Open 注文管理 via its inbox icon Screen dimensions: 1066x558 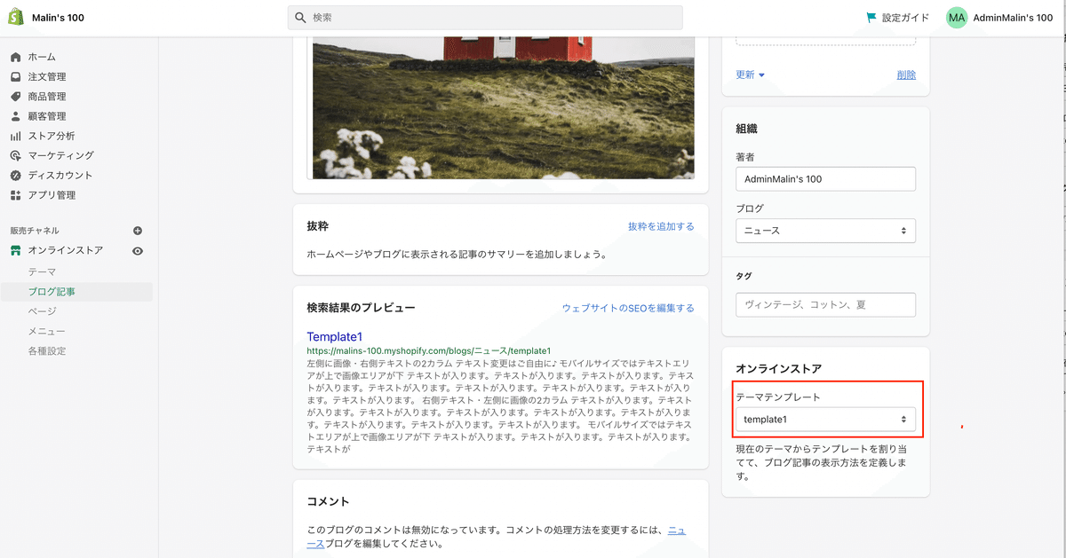pos(16,76)
